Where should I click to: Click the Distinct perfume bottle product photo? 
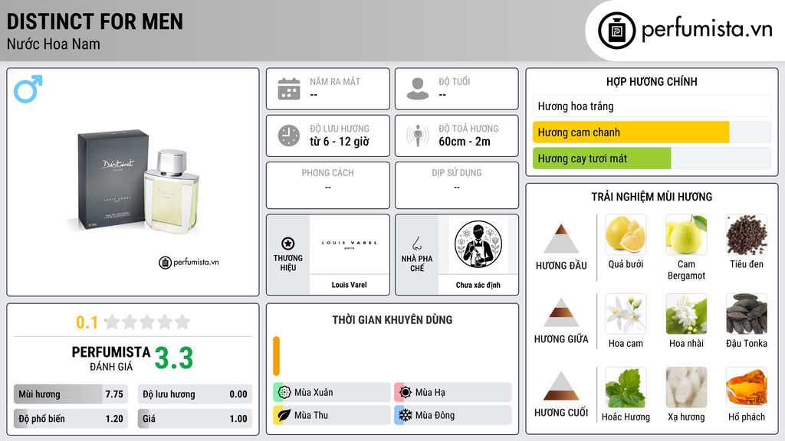point(133,182)
